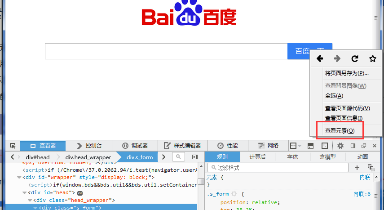
Task: Open the 网络 network tab
Action: (x=268, y=146)
